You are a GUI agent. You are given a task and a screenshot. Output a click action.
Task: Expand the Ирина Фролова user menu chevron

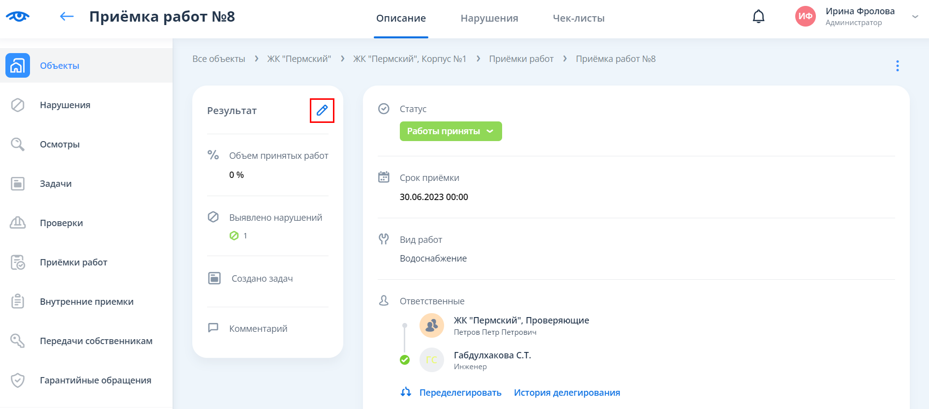(x=915, y=17)
